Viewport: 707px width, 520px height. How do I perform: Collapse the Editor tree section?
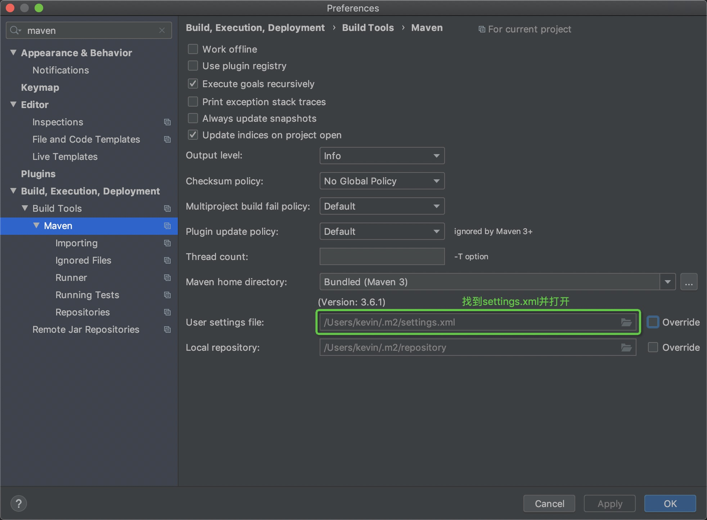coord(13,104)
